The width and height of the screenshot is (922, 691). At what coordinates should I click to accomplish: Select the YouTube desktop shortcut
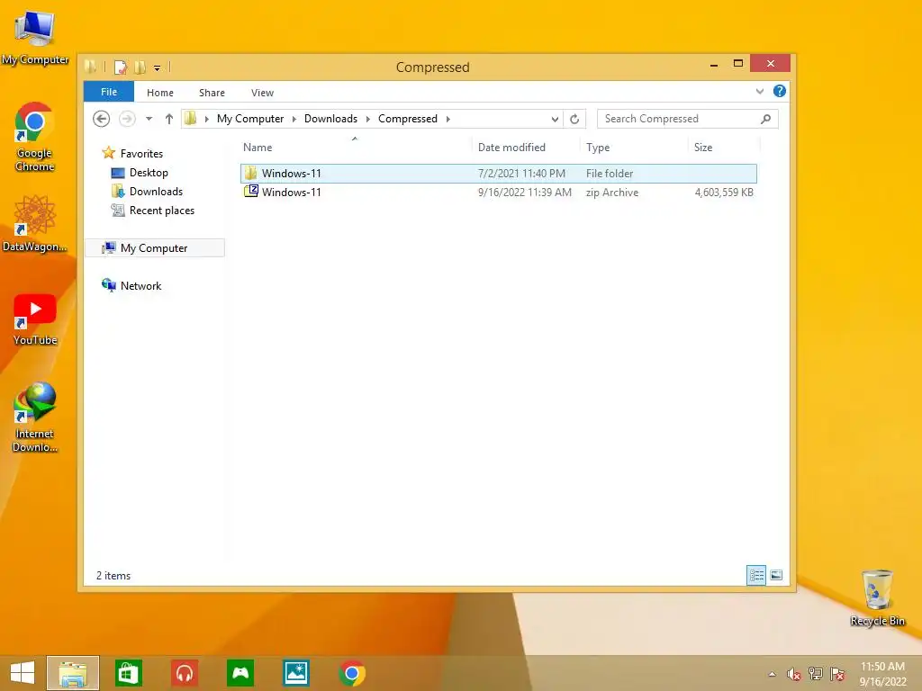click(35, 319)
